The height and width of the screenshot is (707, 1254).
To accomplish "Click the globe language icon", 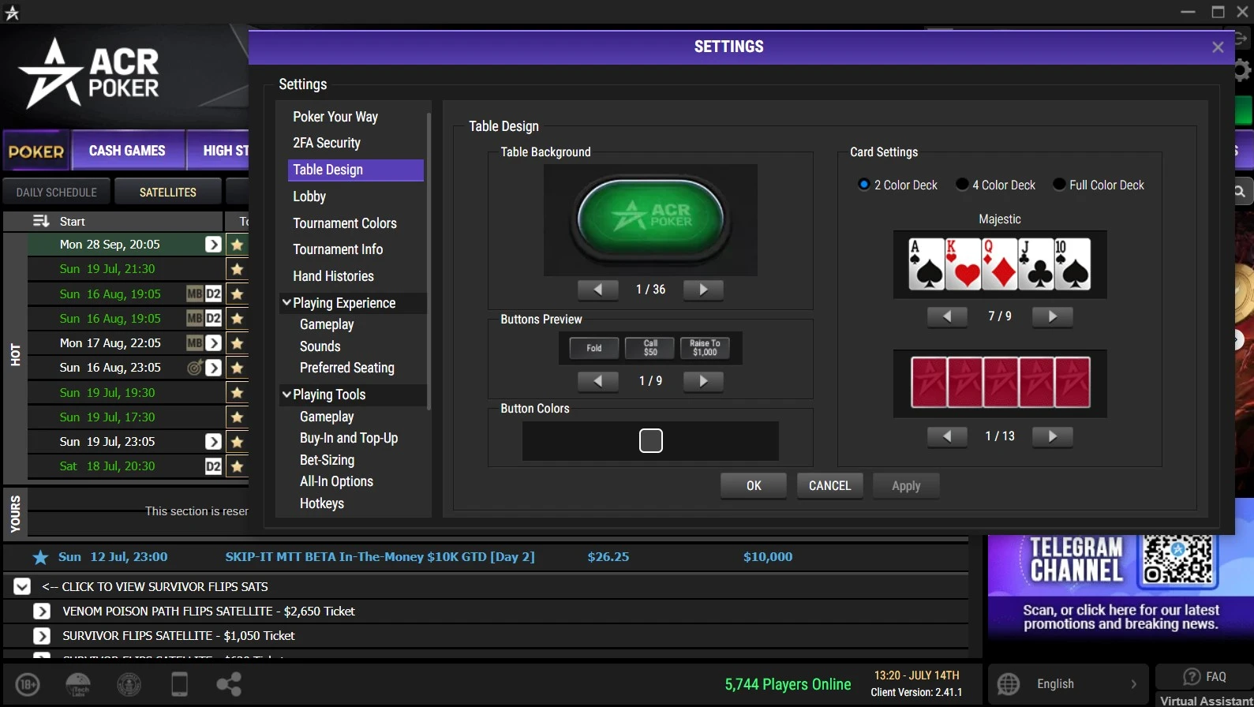I will click(1009, 684).
